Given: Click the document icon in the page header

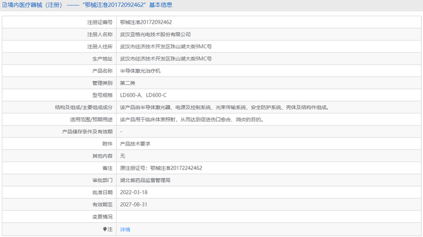Looking at the screenshot, I should (x=4, y=5).
